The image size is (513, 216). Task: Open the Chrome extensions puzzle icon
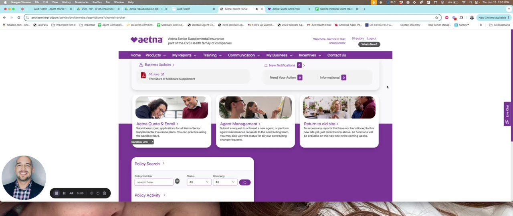pyautogui.click(x=461, y=18)
